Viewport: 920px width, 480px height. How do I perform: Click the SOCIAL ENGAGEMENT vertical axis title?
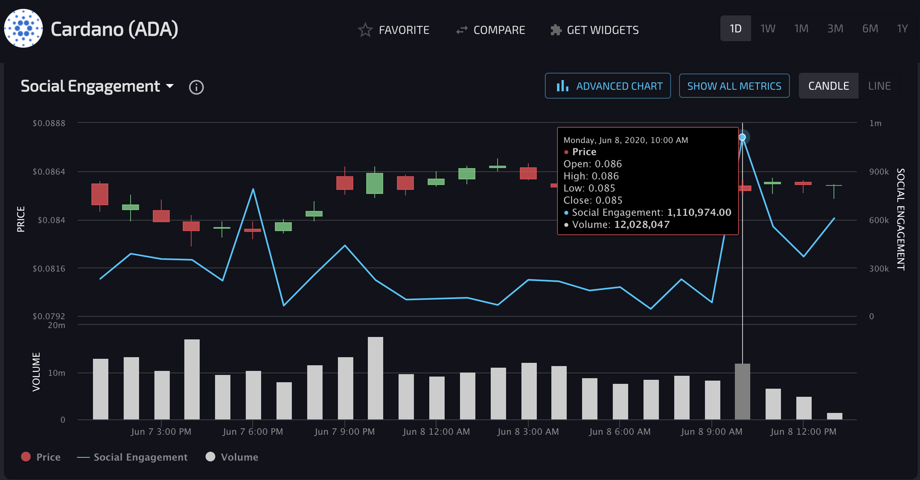[901, 219]
